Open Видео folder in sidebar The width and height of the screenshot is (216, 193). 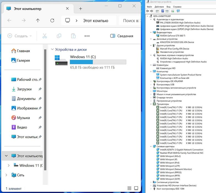19,127
